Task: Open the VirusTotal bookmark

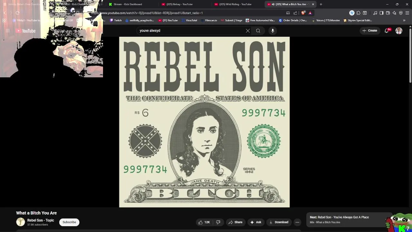Action: [x=189, y=20]
